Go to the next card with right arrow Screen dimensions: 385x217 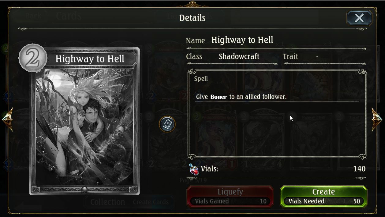click(x=377, y=119)
